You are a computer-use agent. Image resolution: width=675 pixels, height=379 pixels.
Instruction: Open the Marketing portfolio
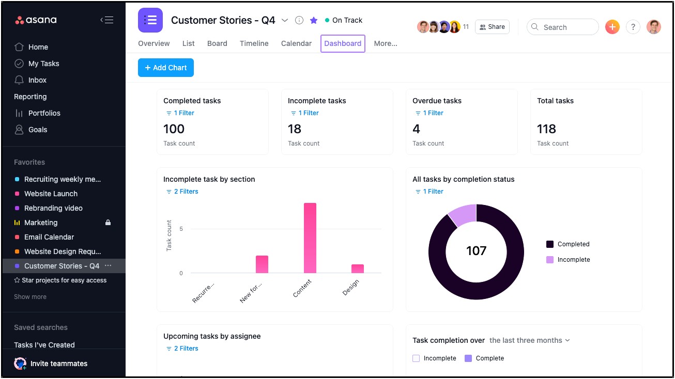pos(41,223)
